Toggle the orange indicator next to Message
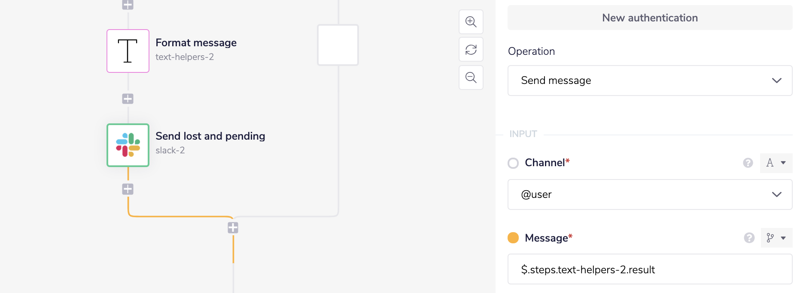 point(512,237)
